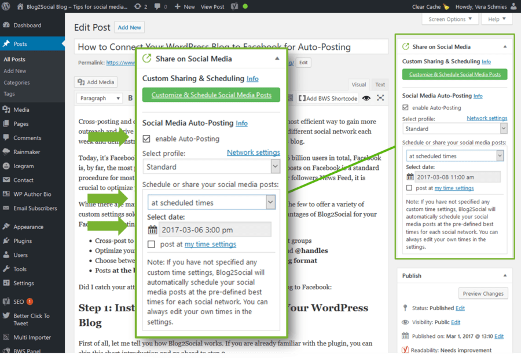The width and height of the screenshot is (521, 360).
Task: Check 'post at my time settings' in popup
Action: pos(151,244)
